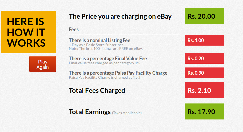Screen dimensions: 243x132
Task: Click the Rs. 0.20 final value fee box
Action: [204, 58]
